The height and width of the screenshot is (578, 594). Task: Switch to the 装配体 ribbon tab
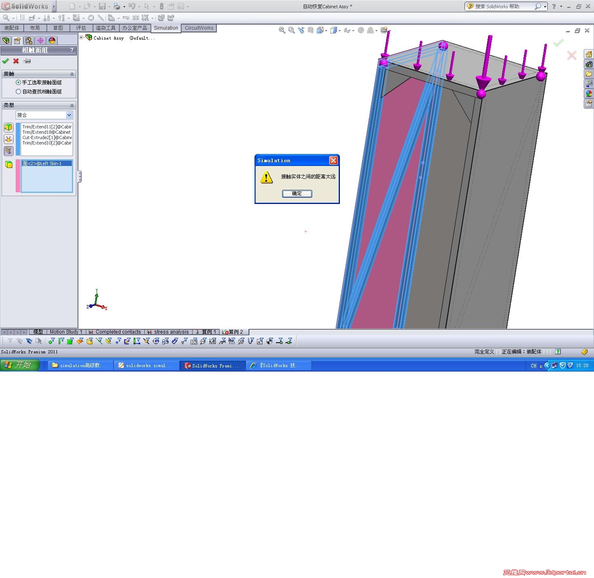click(12, 28)
